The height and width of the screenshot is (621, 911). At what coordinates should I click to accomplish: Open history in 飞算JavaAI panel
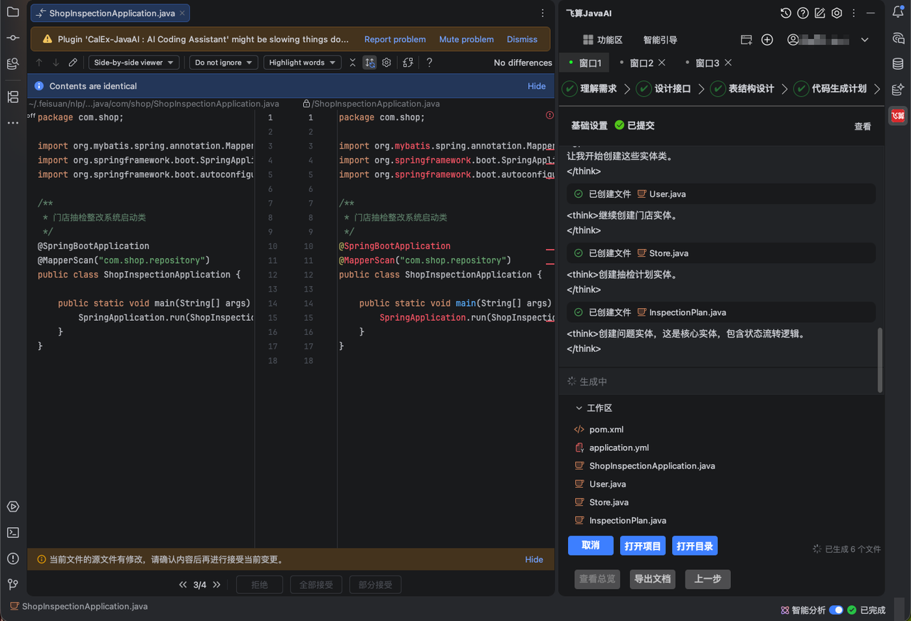click(786, 13)
